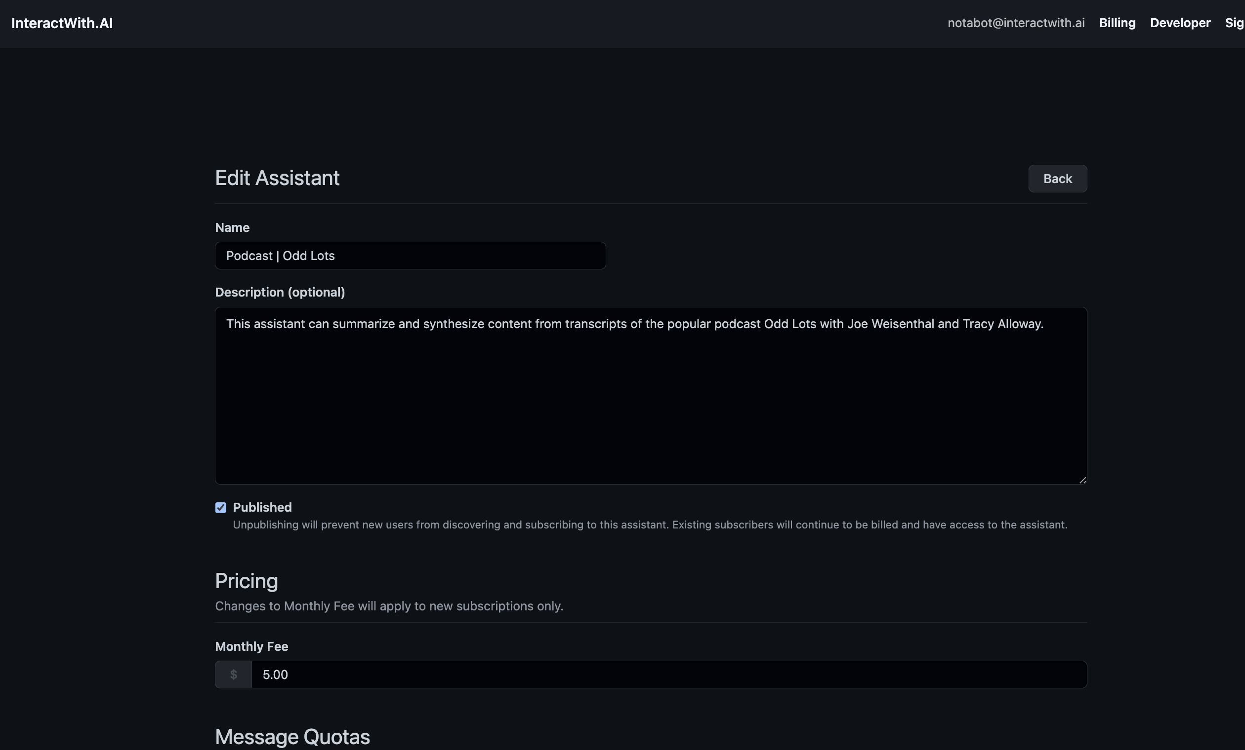Open the Developer menu item
Viewport: 1245px width, 750px height.
coord(1180,23)
